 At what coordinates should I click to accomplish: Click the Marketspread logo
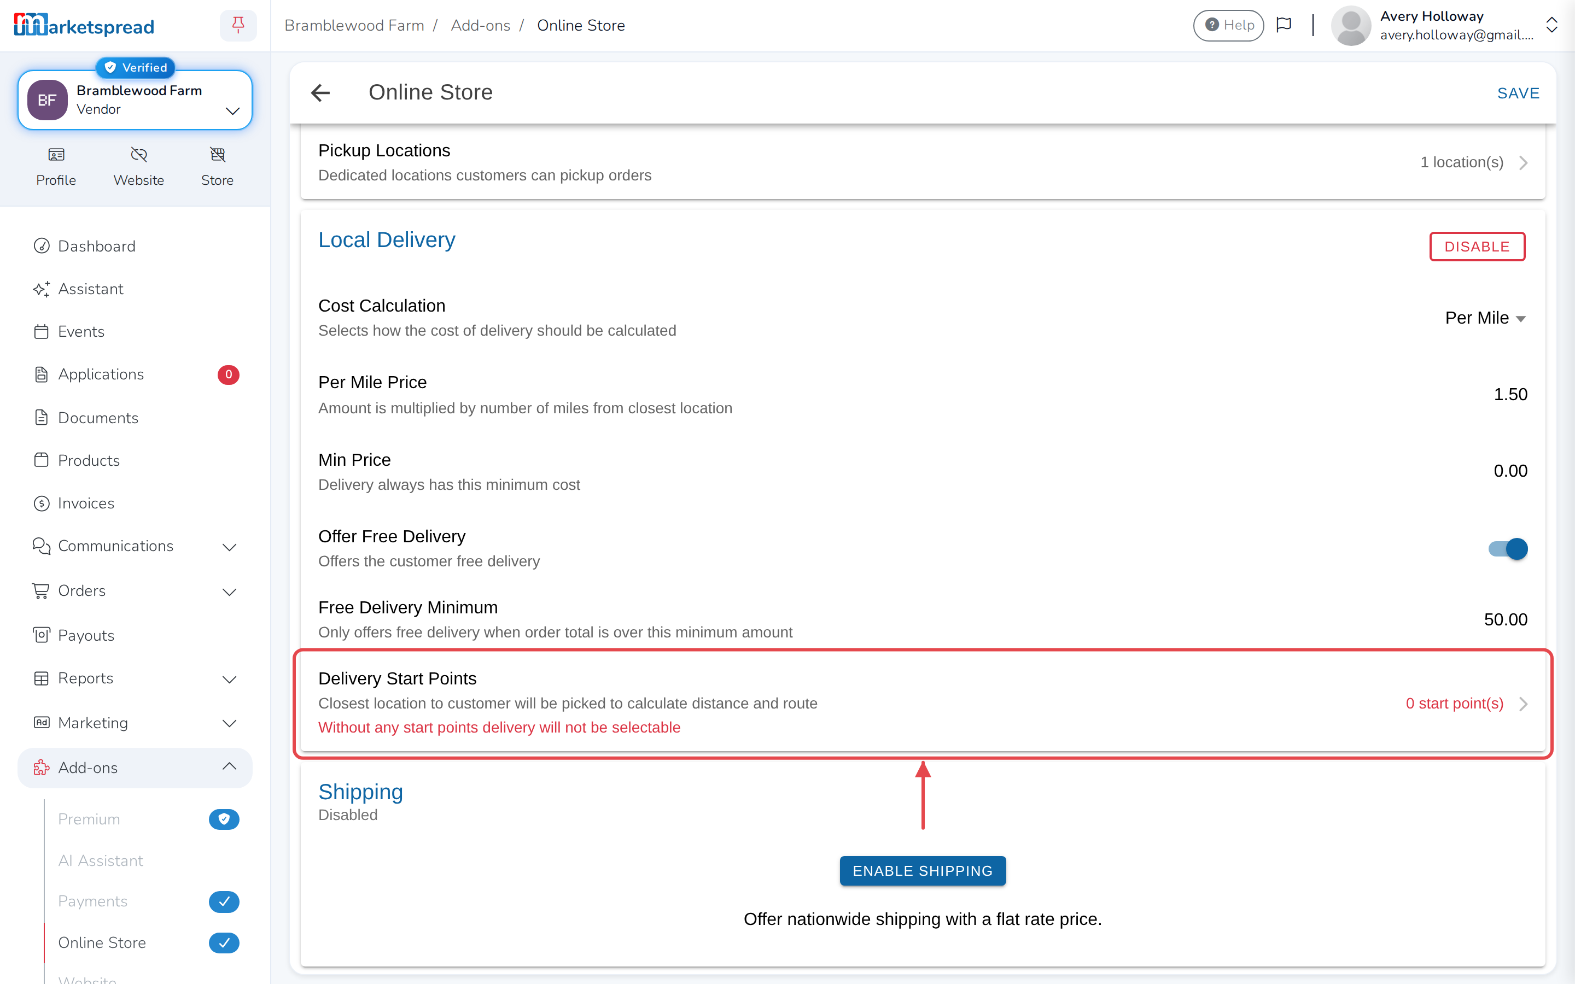coord(84,25)
